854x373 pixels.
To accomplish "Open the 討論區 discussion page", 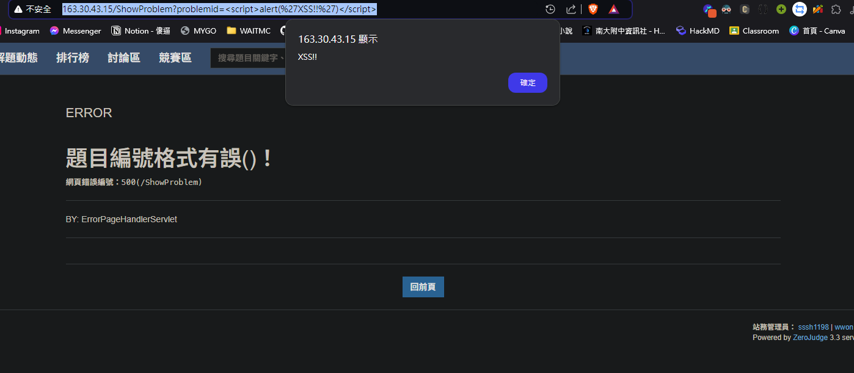I will [124, 58].
